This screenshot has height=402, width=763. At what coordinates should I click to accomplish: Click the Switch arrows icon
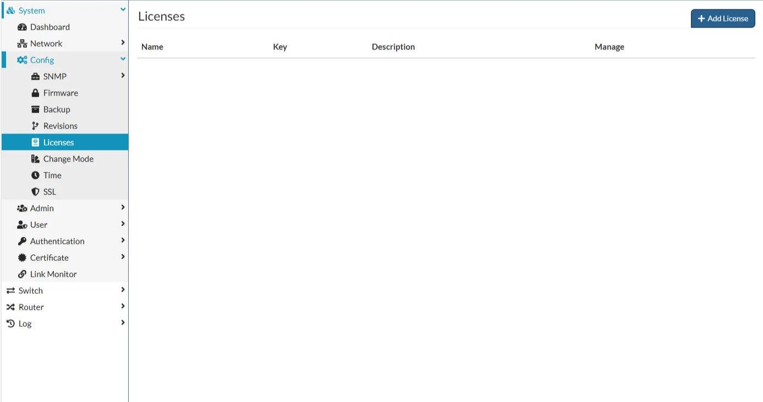click(10, 291)
